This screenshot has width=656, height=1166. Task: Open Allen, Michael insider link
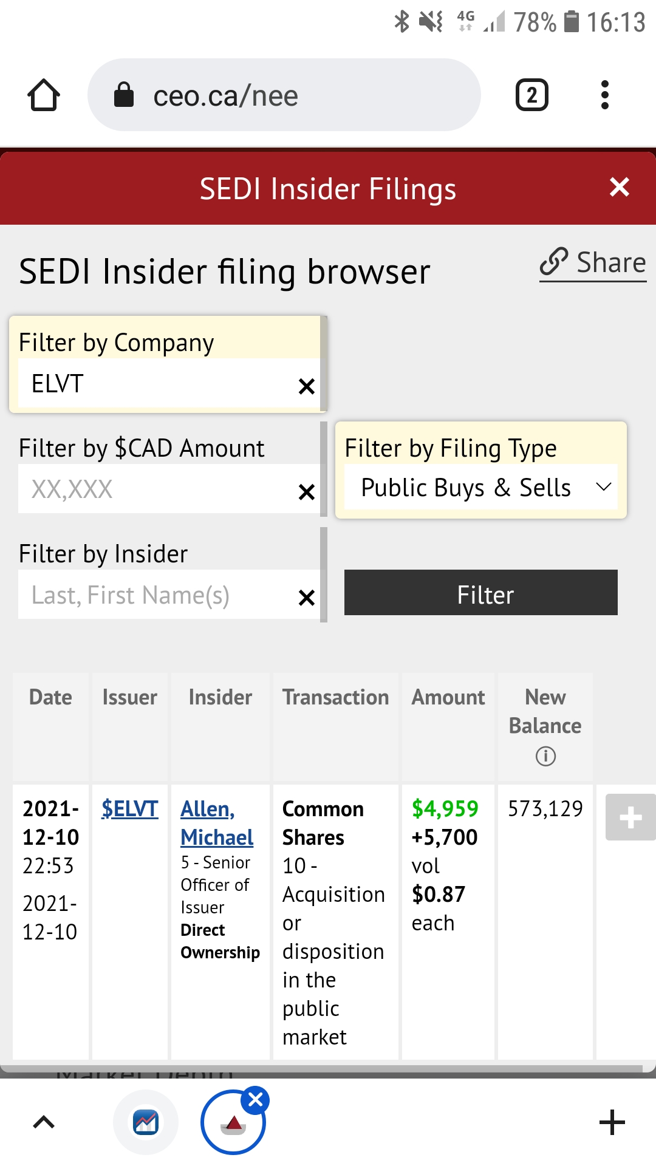pos(216,823)
